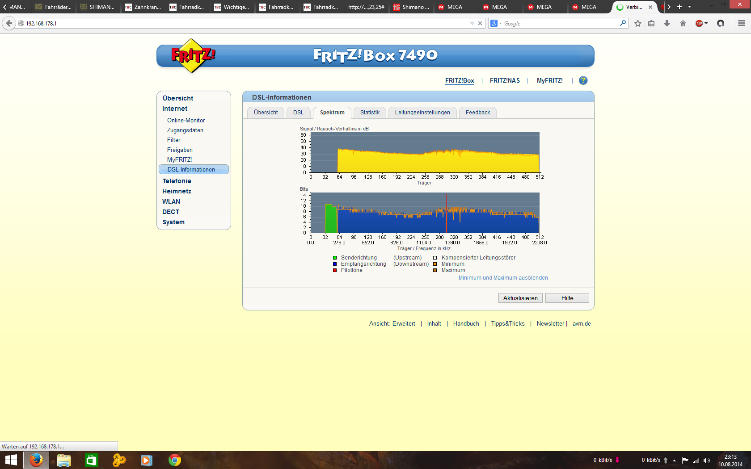Click the Ansicht: Erweitert footer link
This screenshot has height=469, width=751.
(x=392, y=324)
